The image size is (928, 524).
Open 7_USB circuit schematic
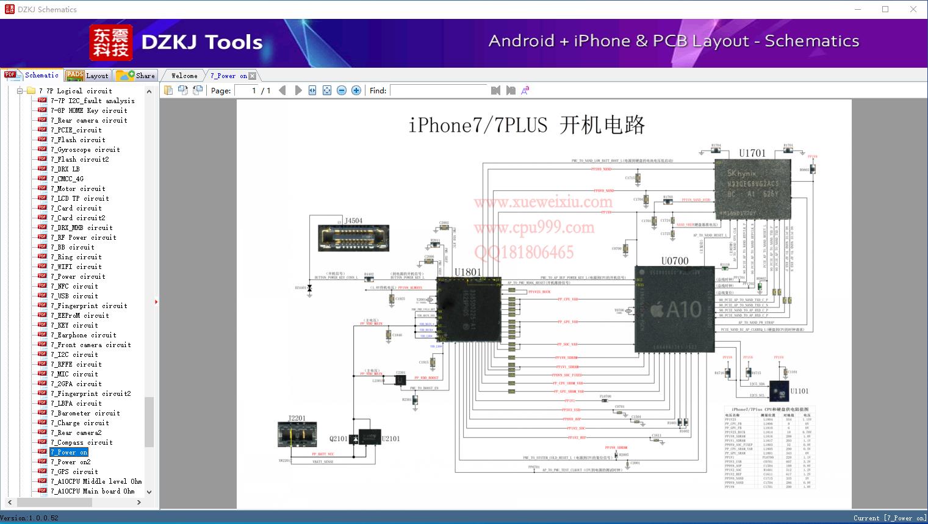[74, 296]
